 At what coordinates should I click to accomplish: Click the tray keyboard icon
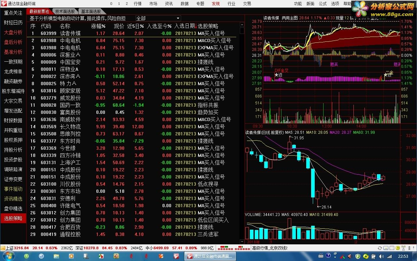pyautogui.click(x=321, y=256)
